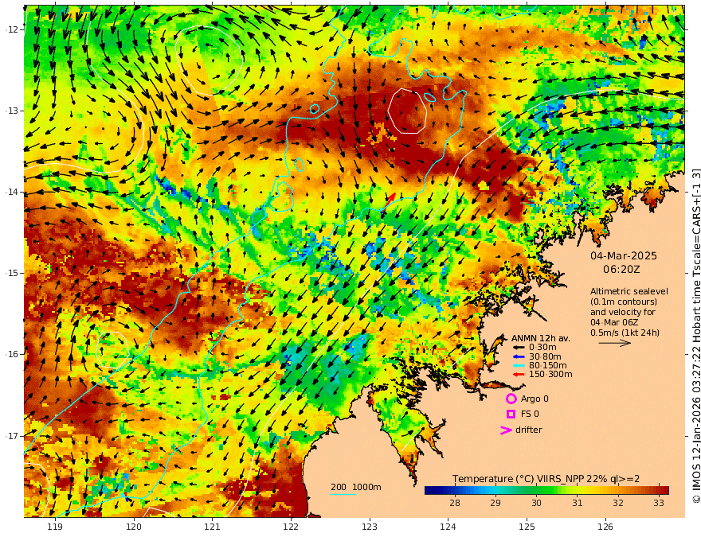Click the 30 tick on temperature scale
The width and height of the screenshot is (701, 541).
536,503
